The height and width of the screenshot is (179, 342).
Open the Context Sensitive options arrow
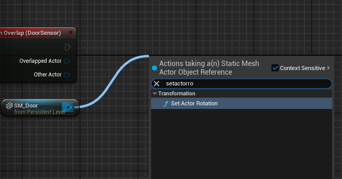tap(329, 68)
